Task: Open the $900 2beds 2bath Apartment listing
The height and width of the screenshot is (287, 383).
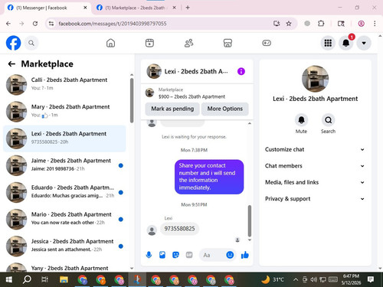Action: (x=191, y=96)
